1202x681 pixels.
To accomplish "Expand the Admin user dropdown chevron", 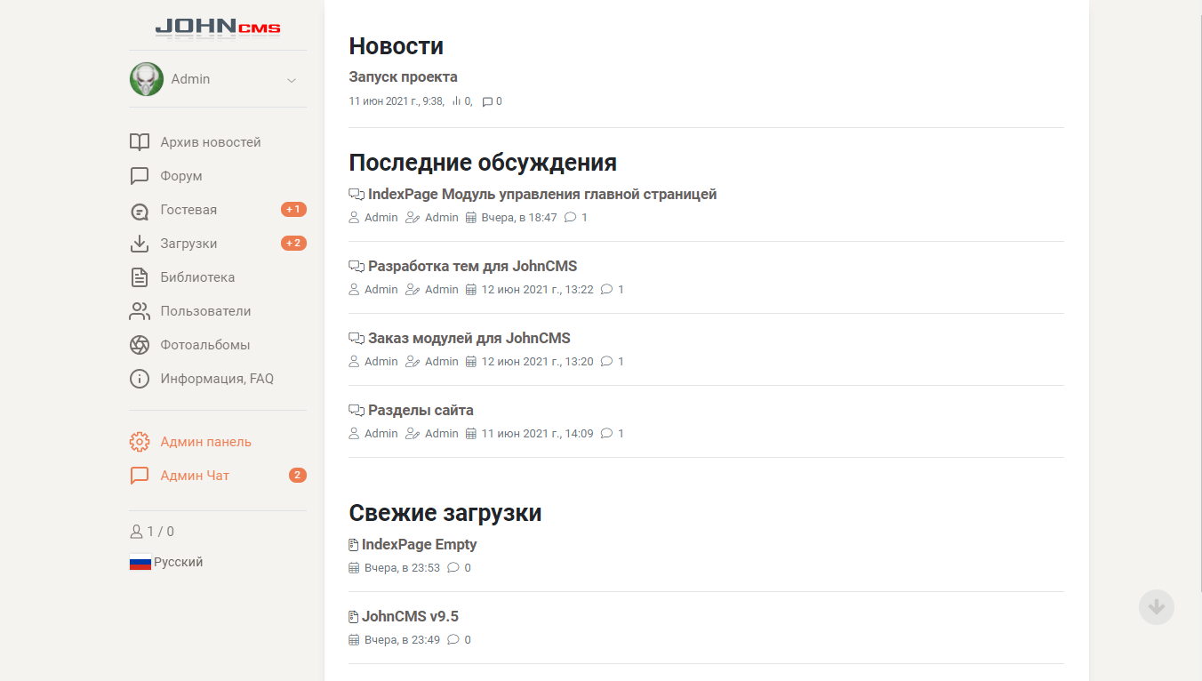I will 292,80.
